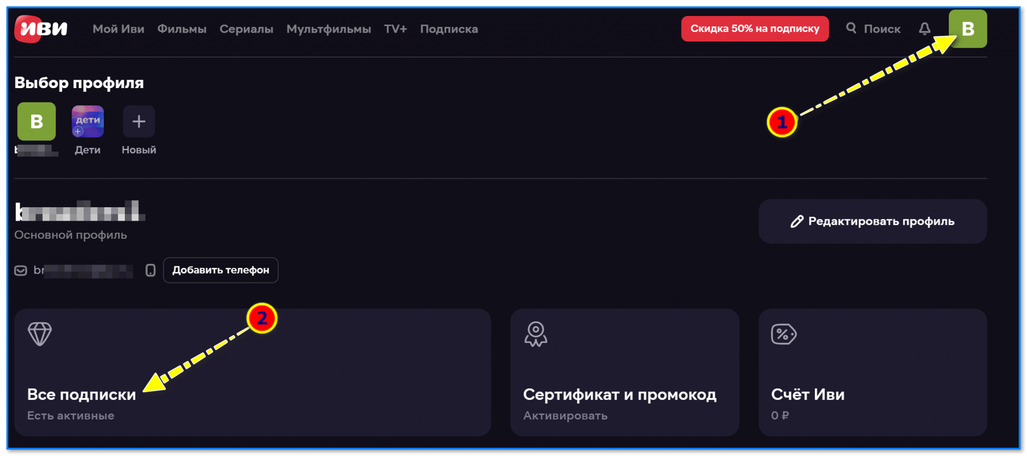Select TV+ in navigation bar

(x=396, y=29)
